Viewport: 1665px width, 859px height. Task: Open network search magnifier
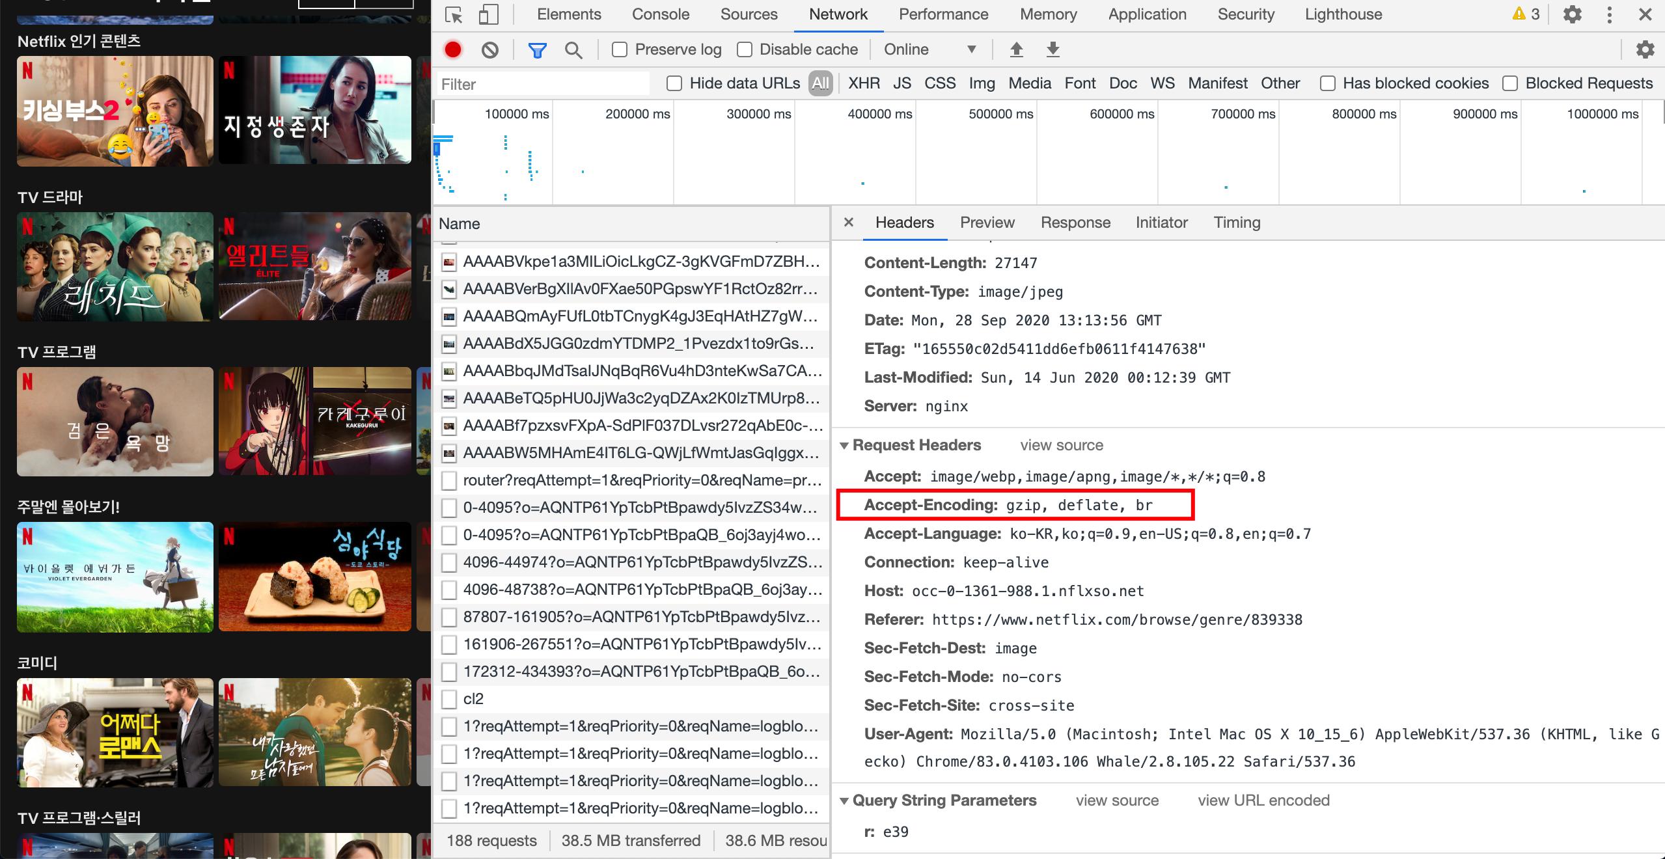point(573,49)
